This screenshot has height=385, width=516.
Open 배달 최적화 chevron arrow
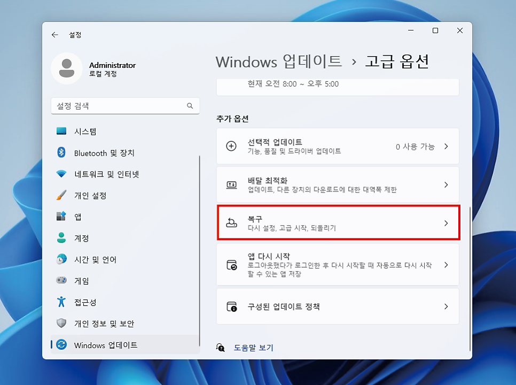click(x=446, y=185)
